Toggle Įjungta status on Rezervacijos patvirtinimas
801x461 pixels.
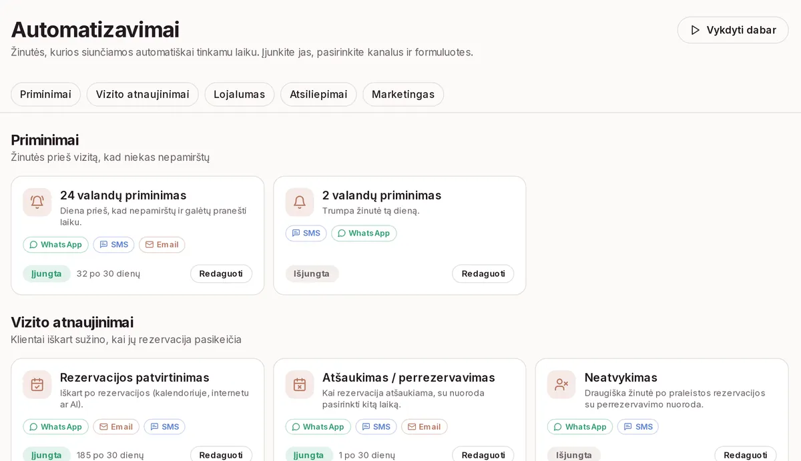(47, 455)
